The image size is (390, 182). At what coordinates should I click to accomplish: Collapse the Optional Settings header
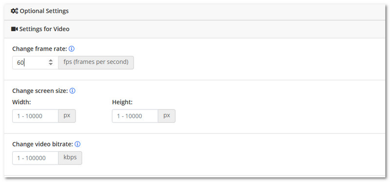coord(195,11)
